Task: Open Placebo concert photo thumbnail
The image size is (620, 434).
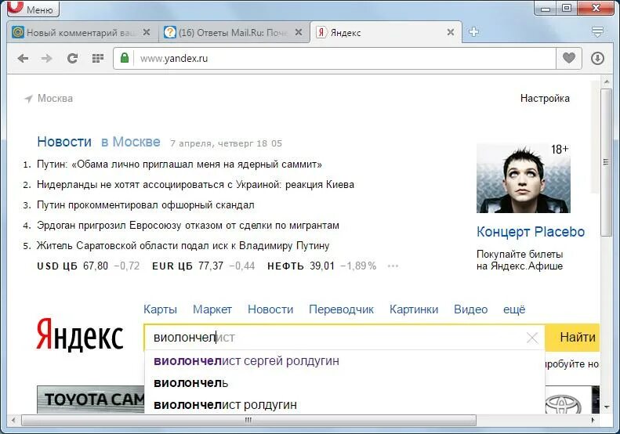Action: [x=523, y=178]
